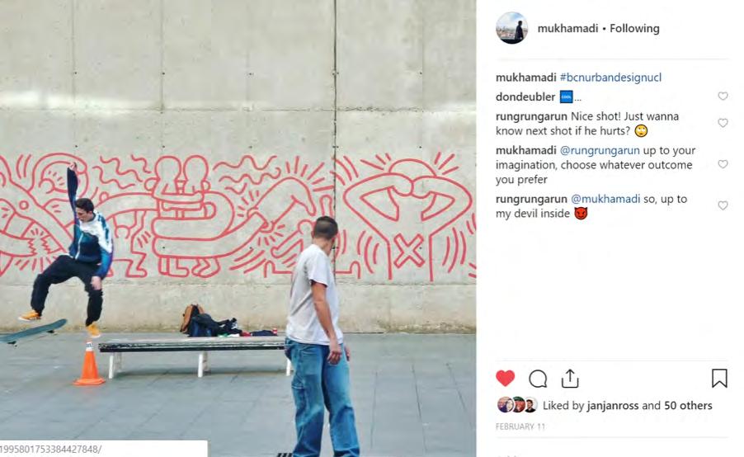
Task: Open the liker avatar thumbnails beside Liked by
Action: [517, 405]
